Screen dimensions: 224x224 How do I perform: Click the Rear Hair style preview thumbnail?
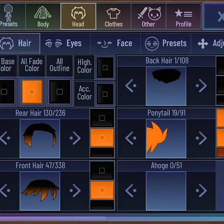pyautogui.click(x=40, y=138)
